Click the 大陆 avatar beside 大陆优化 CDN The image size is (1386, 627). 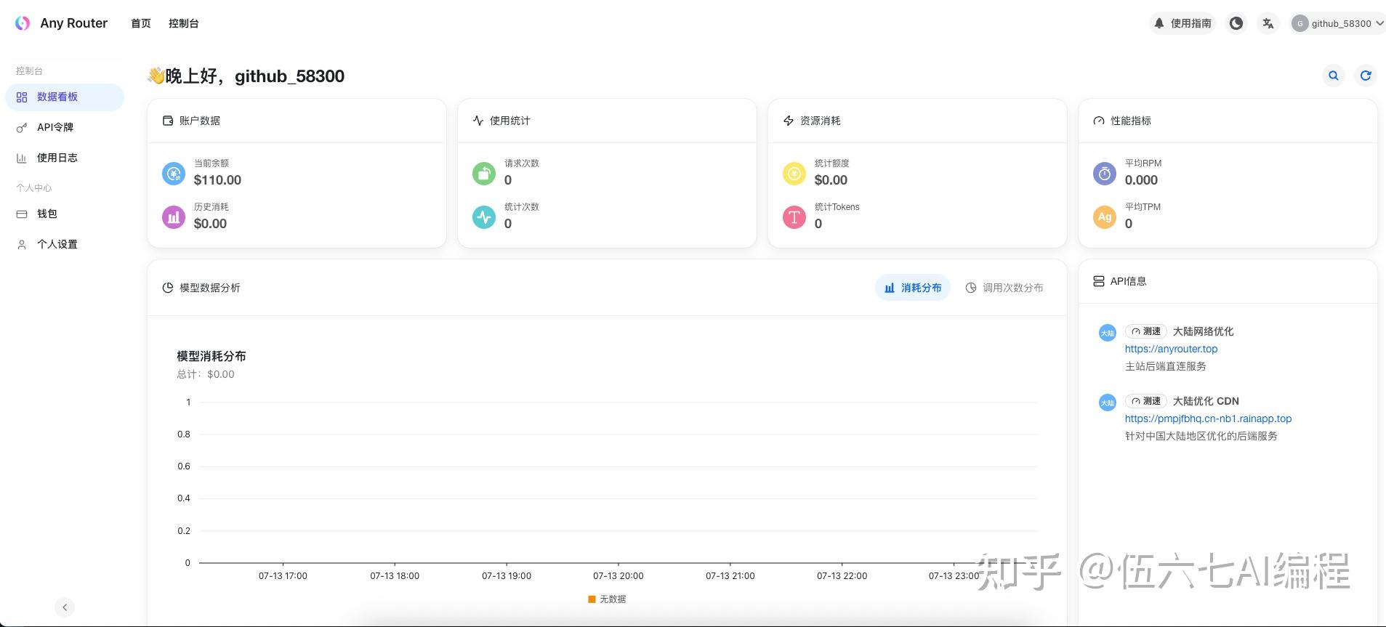tap(1108, 403)
